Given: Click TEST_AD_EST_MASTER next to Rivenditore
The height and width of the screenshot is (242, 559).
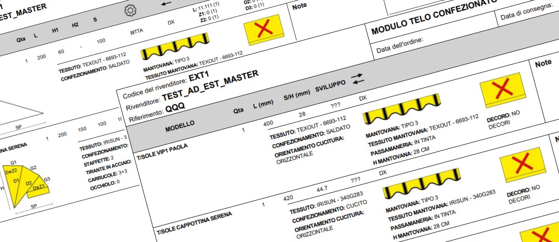Looking at the screenshot, I should (x=210, y=87).
